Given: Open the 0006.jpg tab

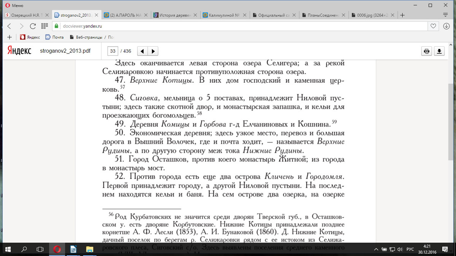Looking at the screenshot, I should coord(369,15).
